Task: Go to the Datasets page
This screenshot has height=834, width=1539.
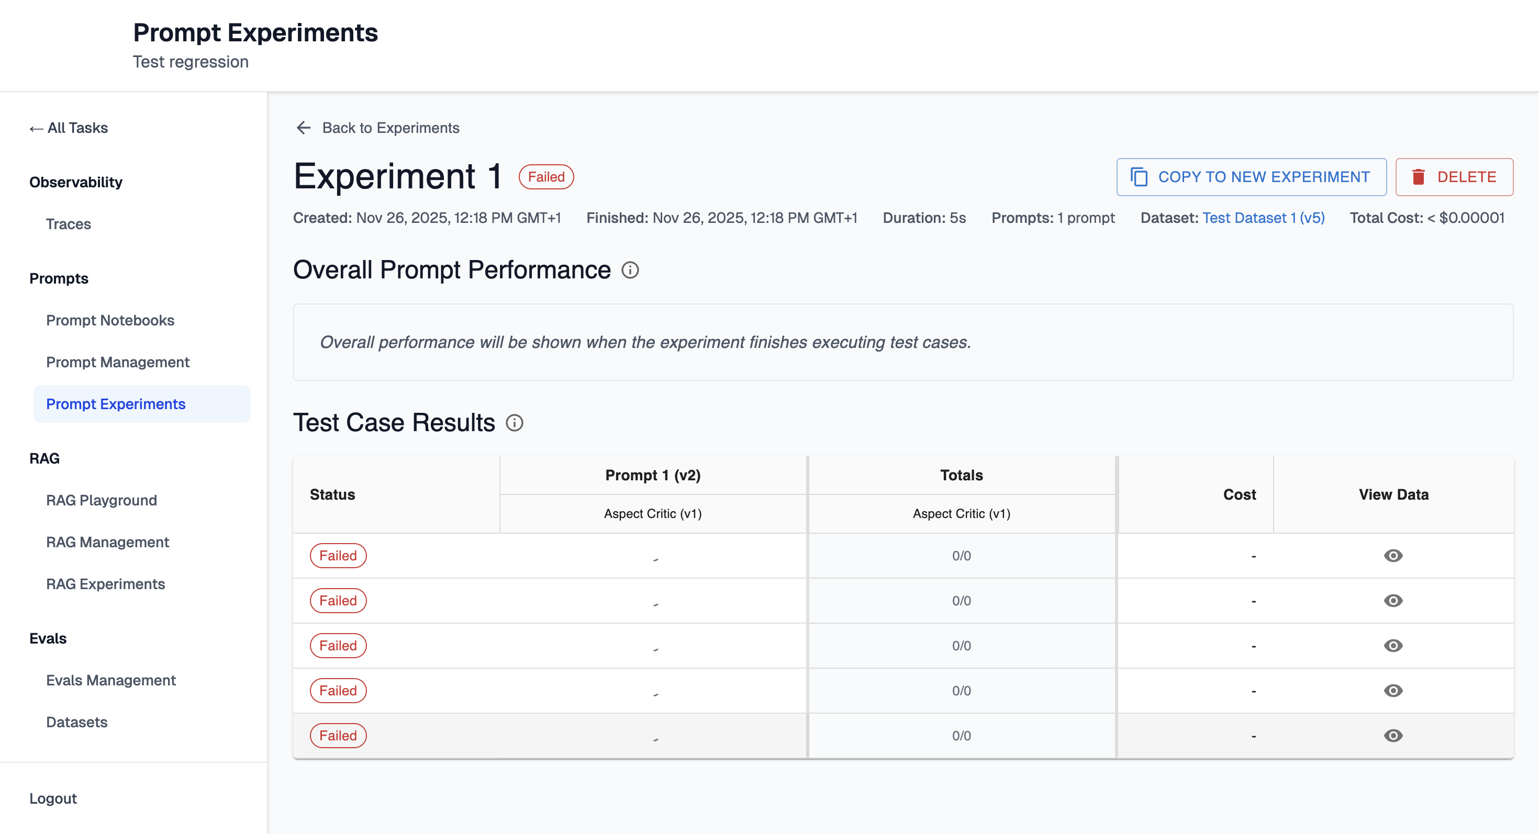Action: (x=76, y=723)
